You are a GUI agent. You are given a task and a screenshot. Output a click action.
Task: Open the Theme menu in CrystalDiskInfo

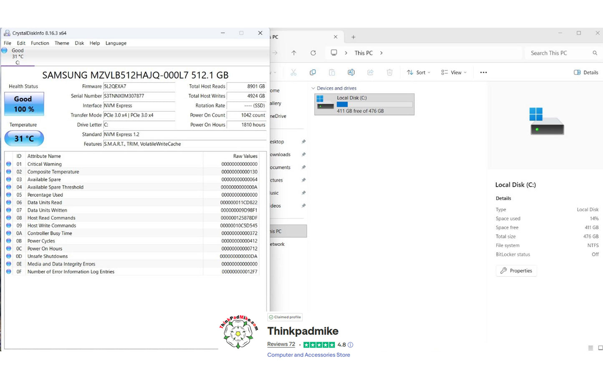tap(62, 43)
